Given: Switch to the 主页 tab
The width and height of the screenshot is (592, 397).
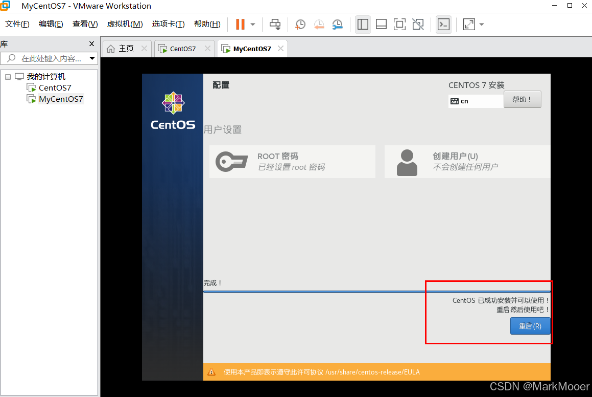Looking at the screenshot, I should [x=127, y=49].
